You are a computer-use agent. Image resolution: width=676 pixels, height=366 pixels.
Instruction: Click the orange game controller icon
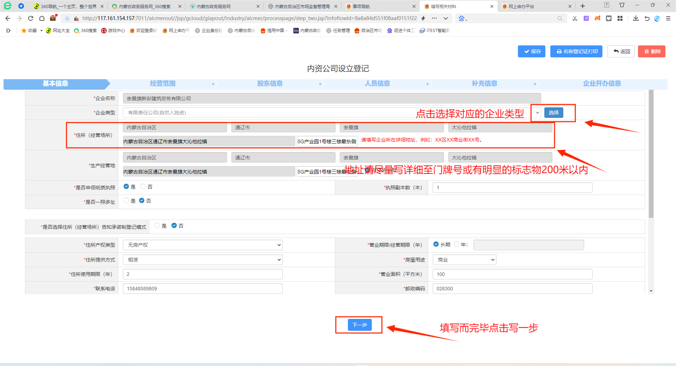click(x=597, y=18)
